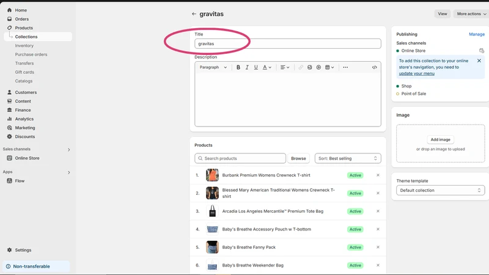Open Products in the sidebar
The image size is (489, 275).
point(24,28)
